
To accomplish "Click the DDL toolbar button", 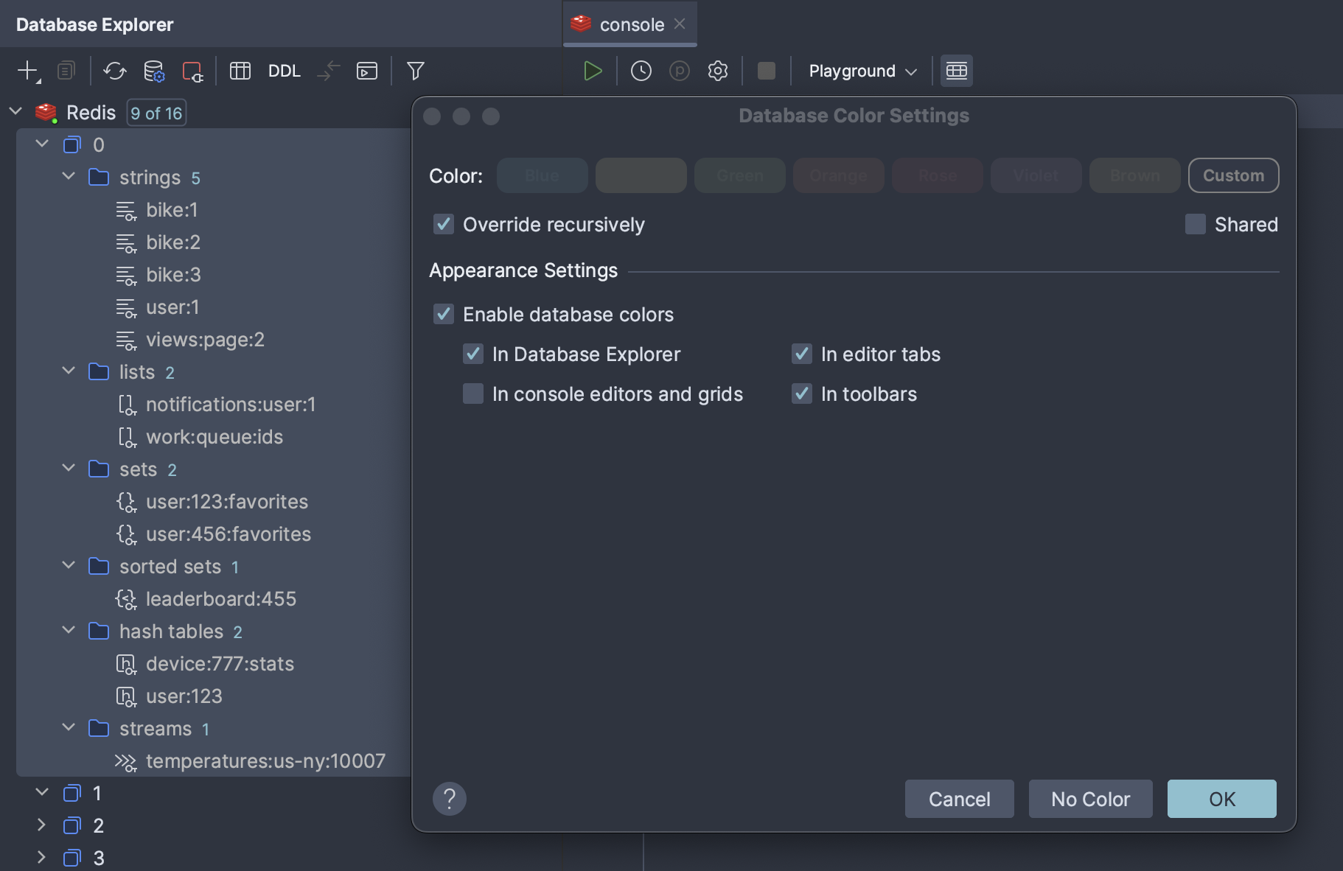I will pos(284,71).
